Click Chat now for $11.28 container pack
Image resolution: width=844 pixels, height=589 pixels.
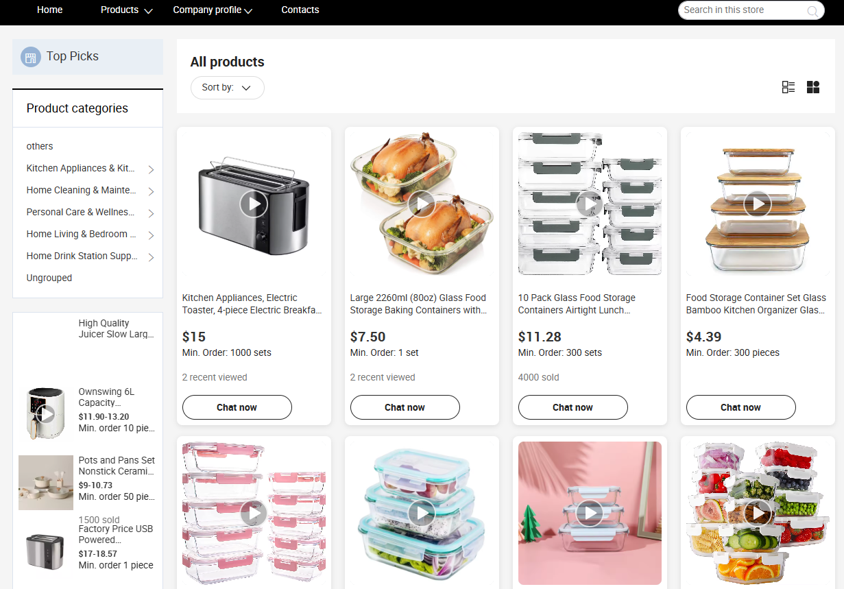(x=573, y=407)
